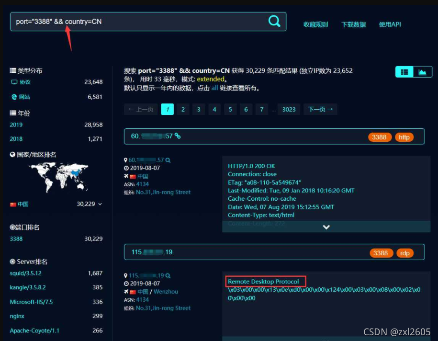Select current page 1 button
This screenshot has width=438, height=341.
pos(168,109)
